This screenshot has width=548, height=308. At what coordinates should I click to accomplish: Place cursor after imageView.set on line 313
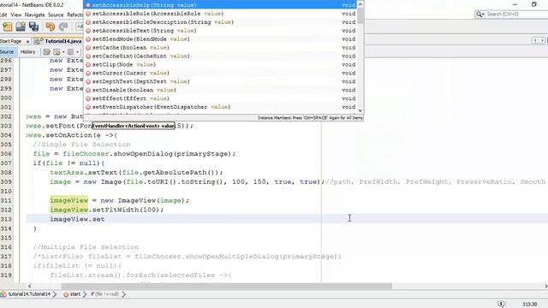tap(104, 219)
